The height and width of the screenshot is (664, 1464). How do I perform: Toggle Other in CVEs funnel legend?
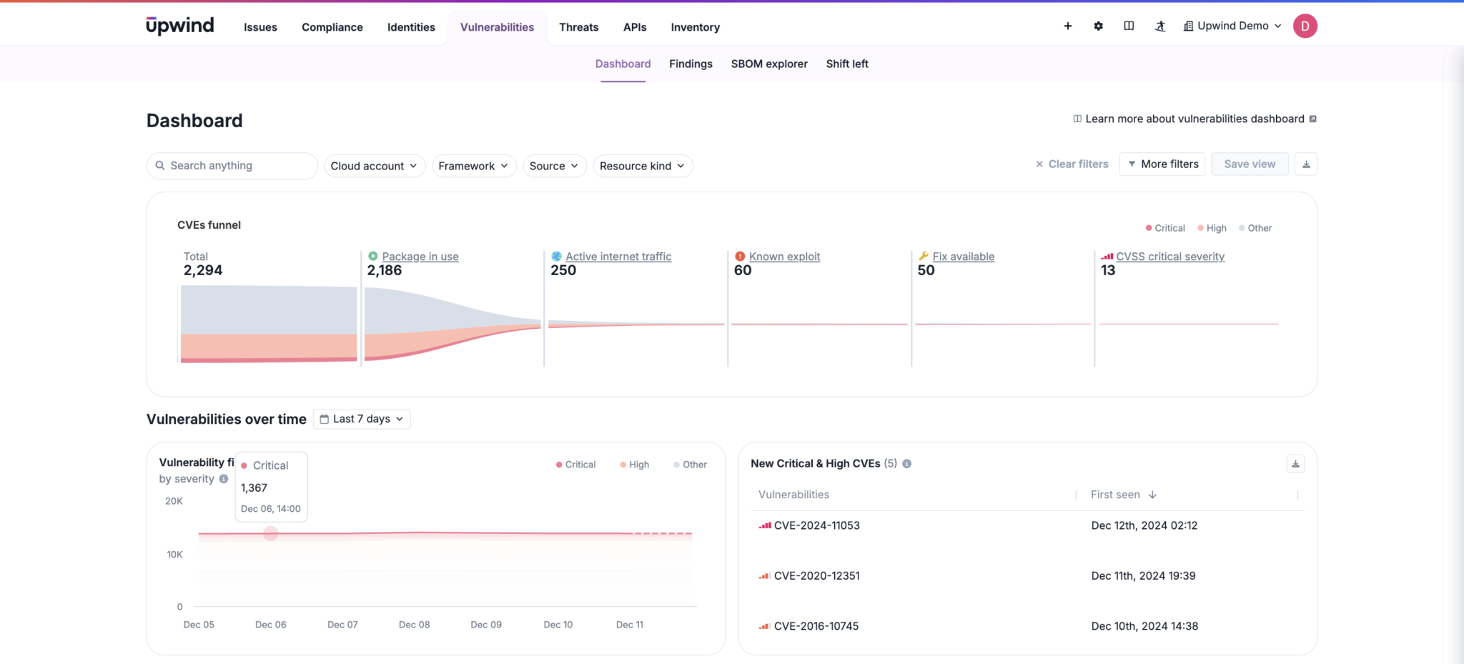point(1255,228)
